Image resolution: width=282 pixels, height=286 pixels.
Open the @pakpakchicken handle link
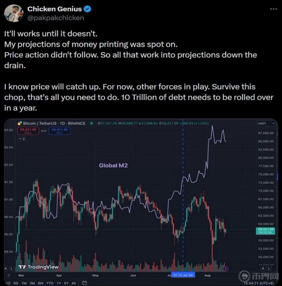point(55,18)
